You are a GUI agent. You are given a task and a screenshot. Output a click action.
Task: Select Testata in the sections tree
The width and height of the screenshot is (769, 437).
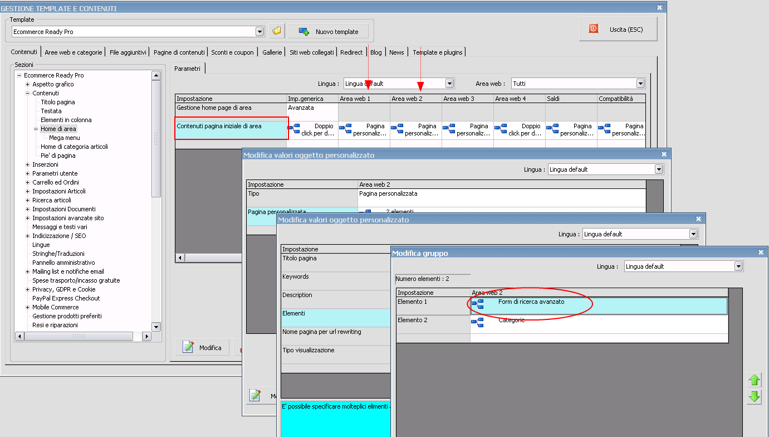click(51, 111)
